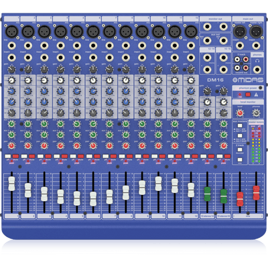The width and height of the screenshot is (268, 268).
Task: Click the 'main out' section label
Action: click(x=248, y=19)
